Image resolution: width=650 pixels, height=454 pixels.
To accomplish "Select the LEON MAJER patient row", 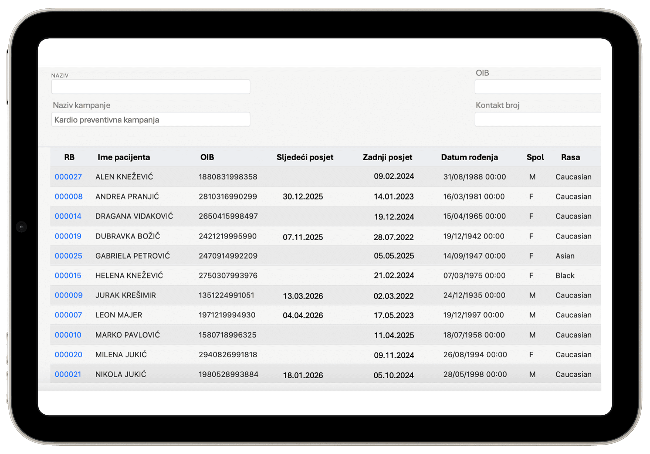I will [119, 315].
